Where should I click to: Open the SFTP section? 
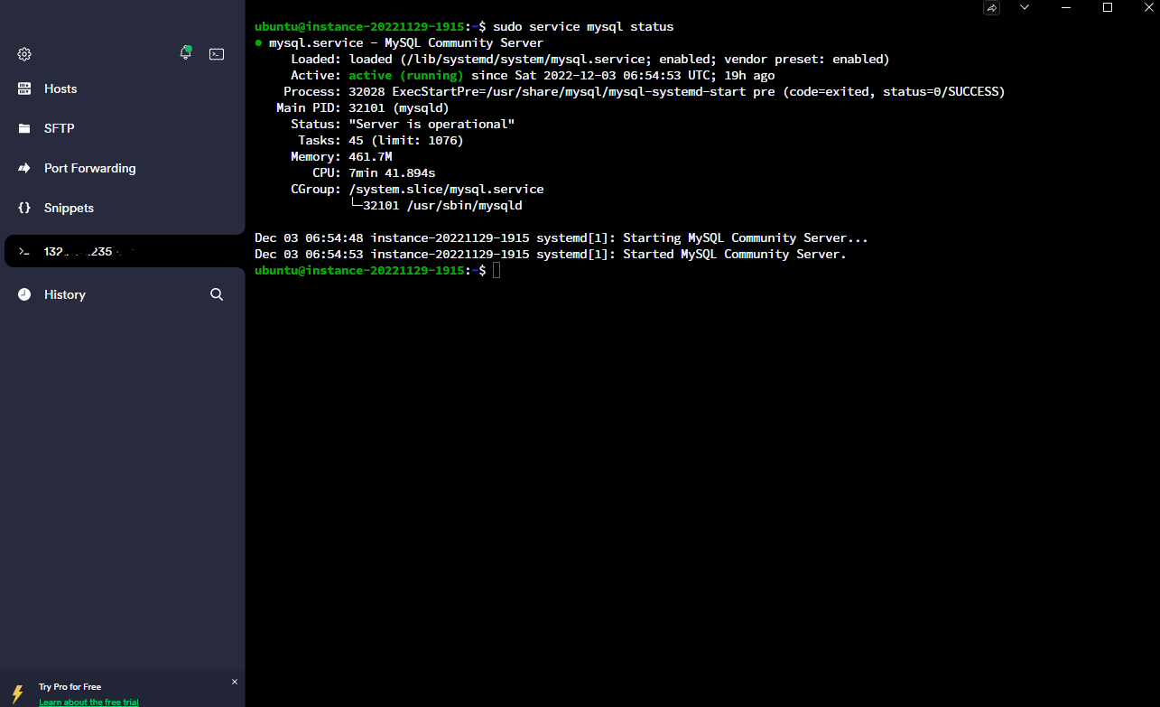60,128
